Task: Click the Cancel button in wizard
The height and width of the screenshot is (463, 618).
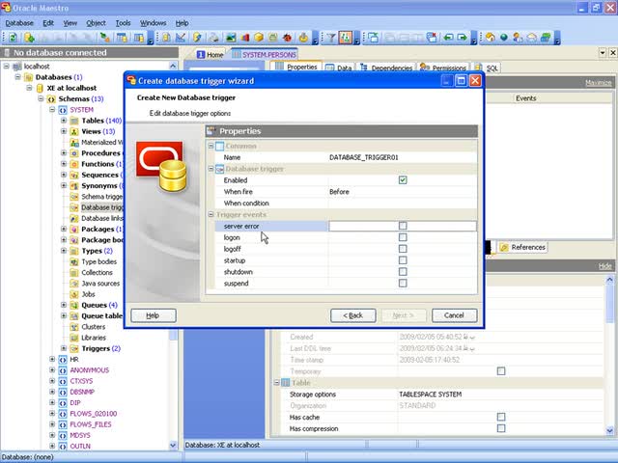Action: pyautogui.click(x=454, y=315)
